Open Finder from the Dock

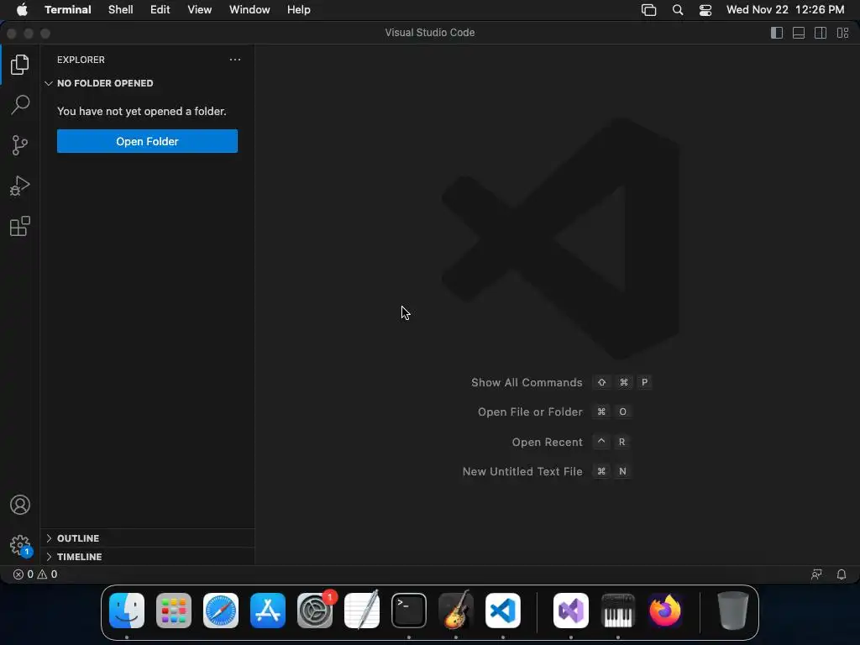coord(127,611)
